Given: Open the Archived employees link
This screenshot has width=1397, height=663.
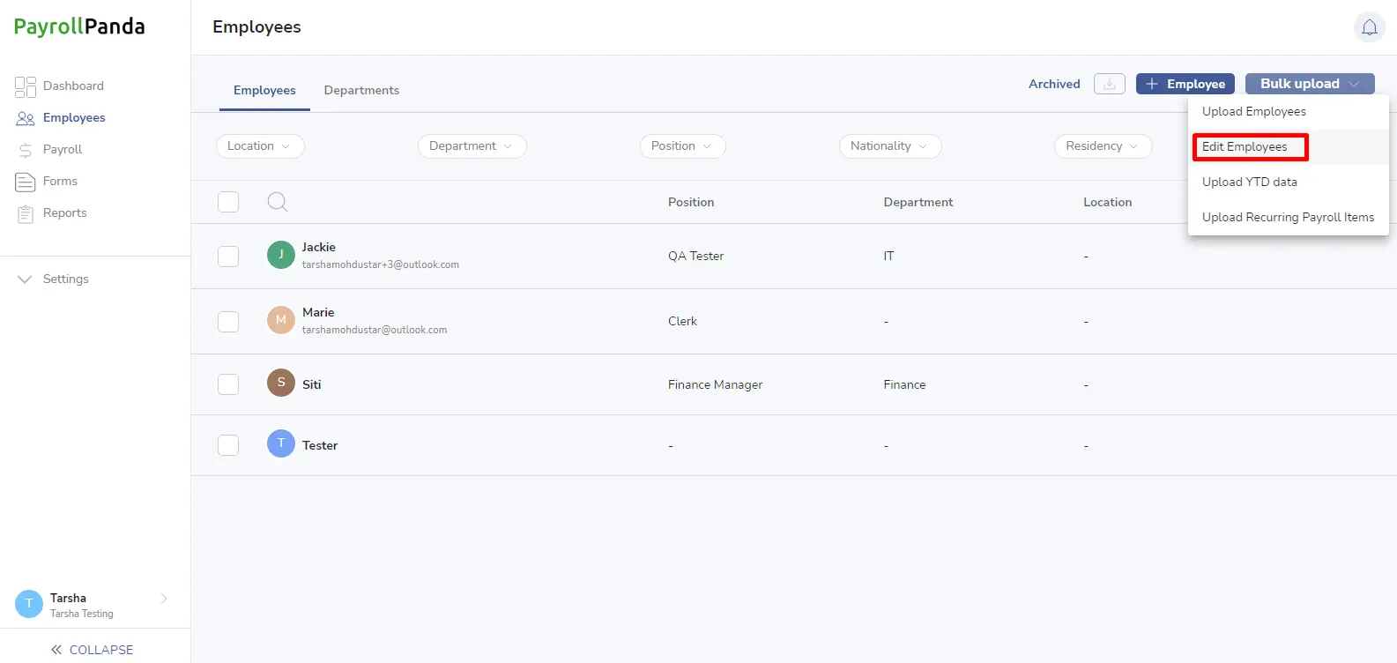Looking at the screenshot, I should tap(1054, 84).
